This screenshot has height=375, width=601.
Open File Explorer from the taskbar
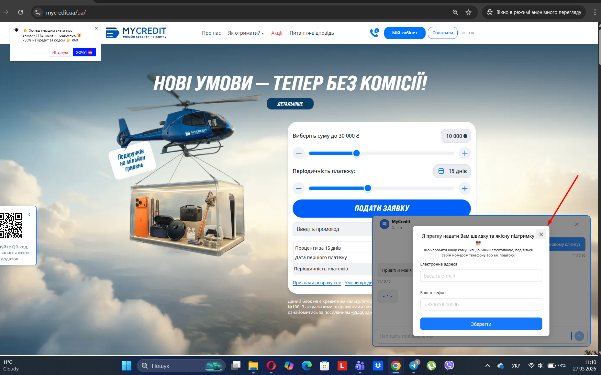coord(253,366)
